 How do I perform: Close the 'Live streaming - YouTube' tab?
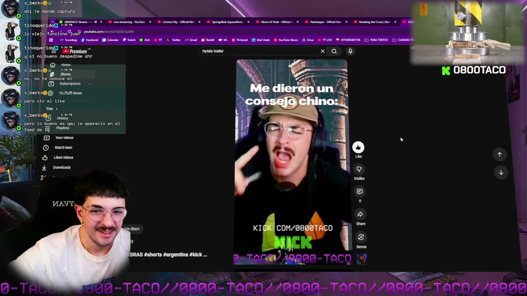150,22
